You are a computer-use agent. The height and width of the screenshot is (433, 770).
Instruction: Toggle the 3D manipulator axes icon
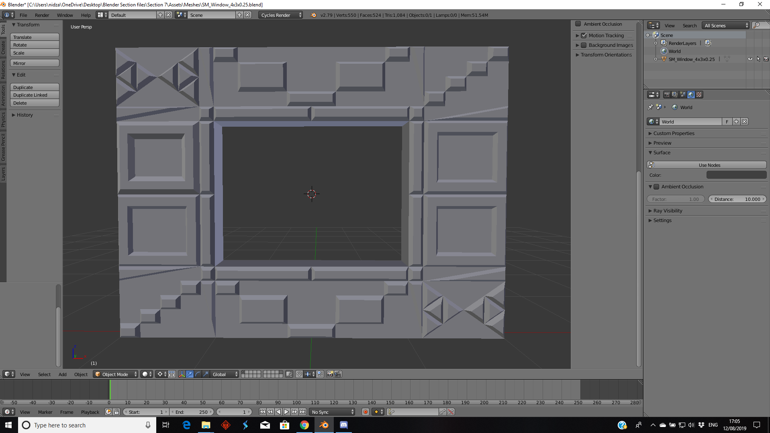tap(182, 374)
